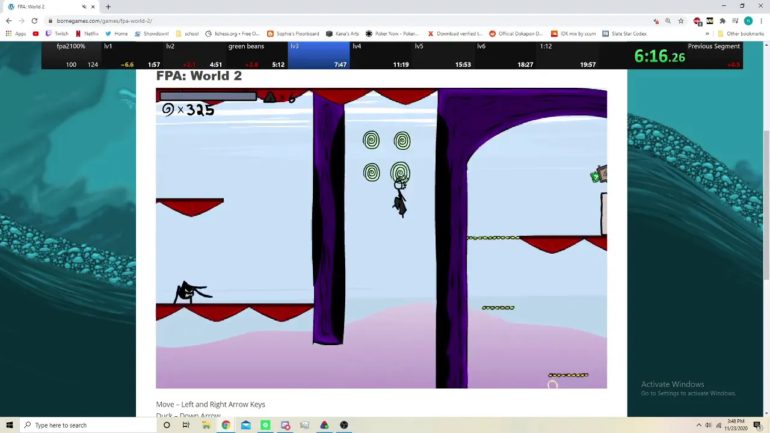Open the media control playlist icon
Screen dimensions: 770x433
click(x=735, y=20)
